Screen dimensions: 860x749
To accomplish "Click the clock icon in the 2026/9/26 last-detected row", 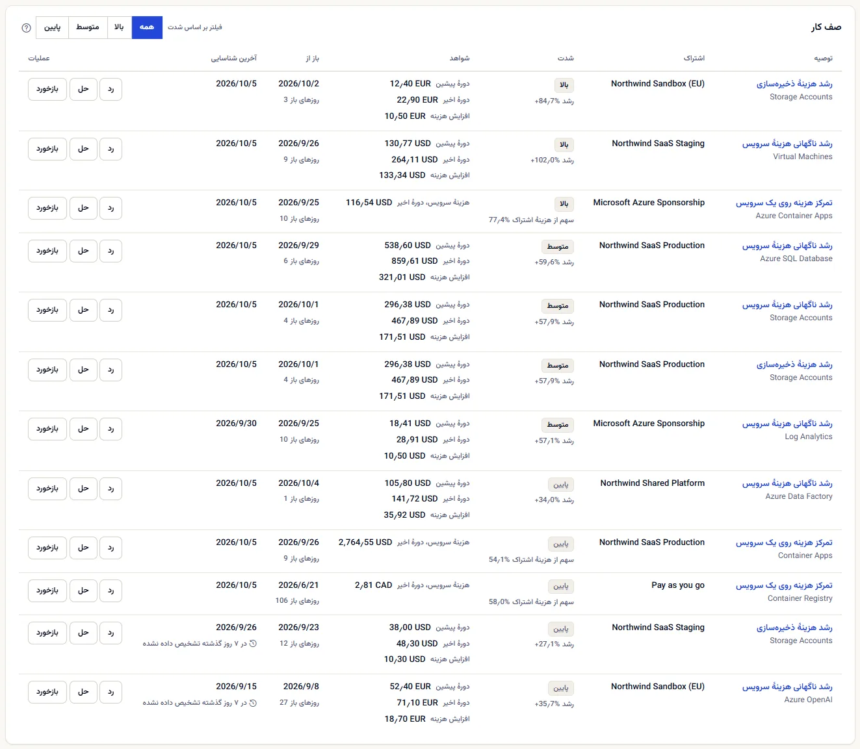I will (x=254, y=644).
